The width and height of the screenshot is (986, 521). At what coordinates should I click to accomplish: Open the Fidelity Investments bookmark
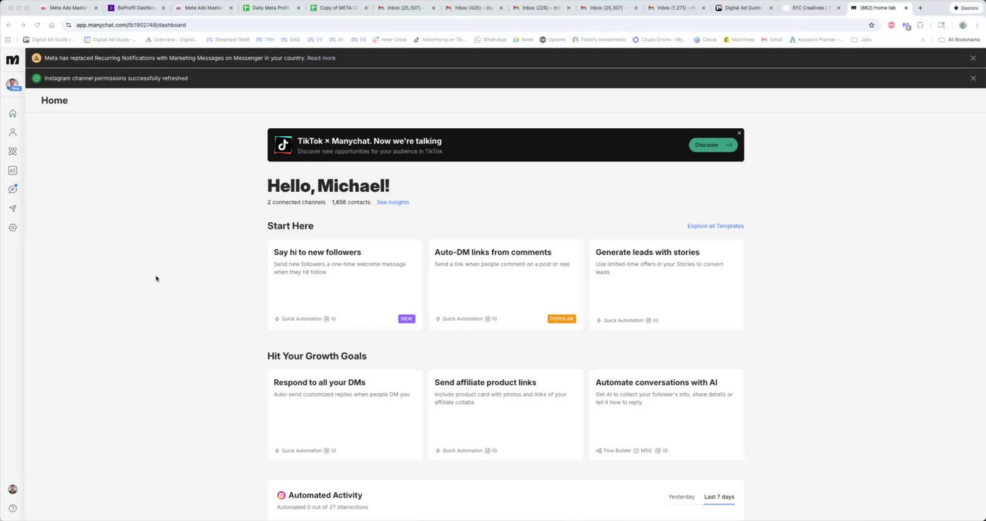(x=599, y=40)
